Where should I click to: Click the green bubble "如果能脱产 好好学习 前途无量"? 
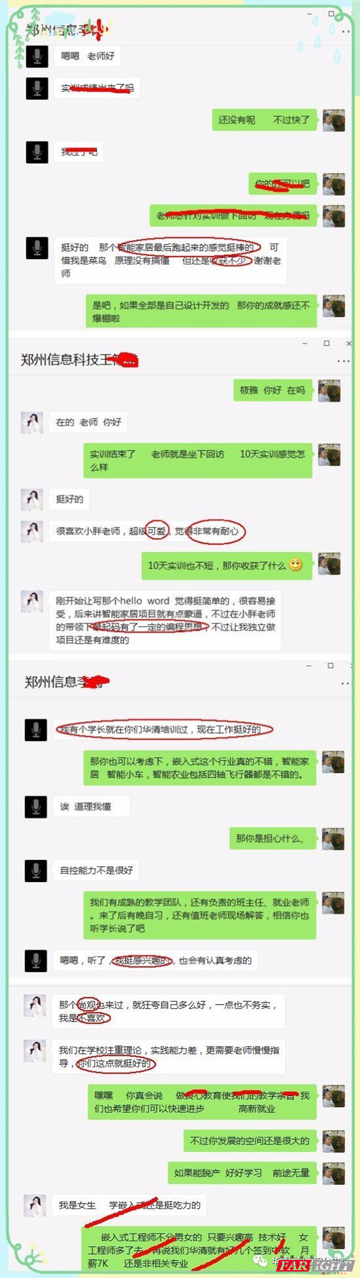pyautogui.click(x=242, y=1173)
